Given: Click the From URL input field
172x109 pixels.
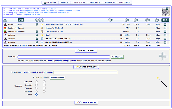Looking at the screenshot, I should 64,57.
